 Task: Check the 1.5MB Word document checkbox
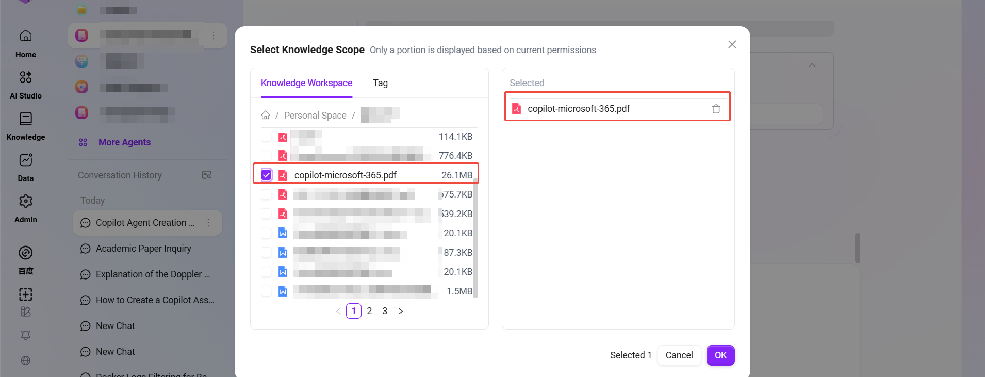click(266, 291)
